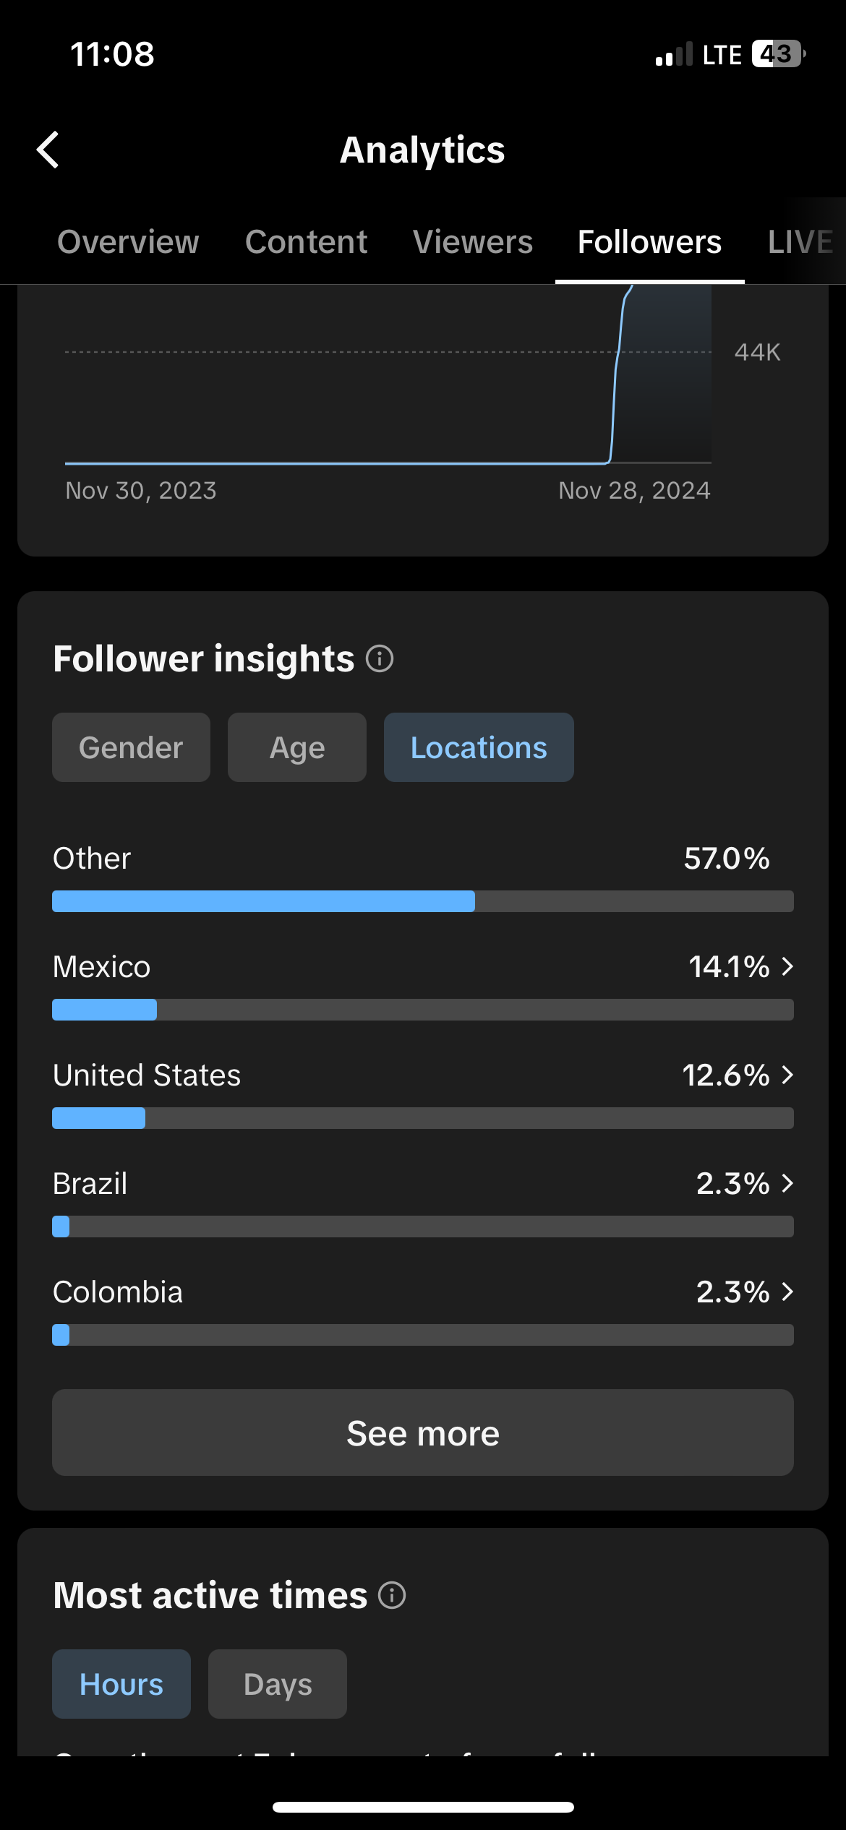Switch active times to Hours

[x=121, y=1684]
